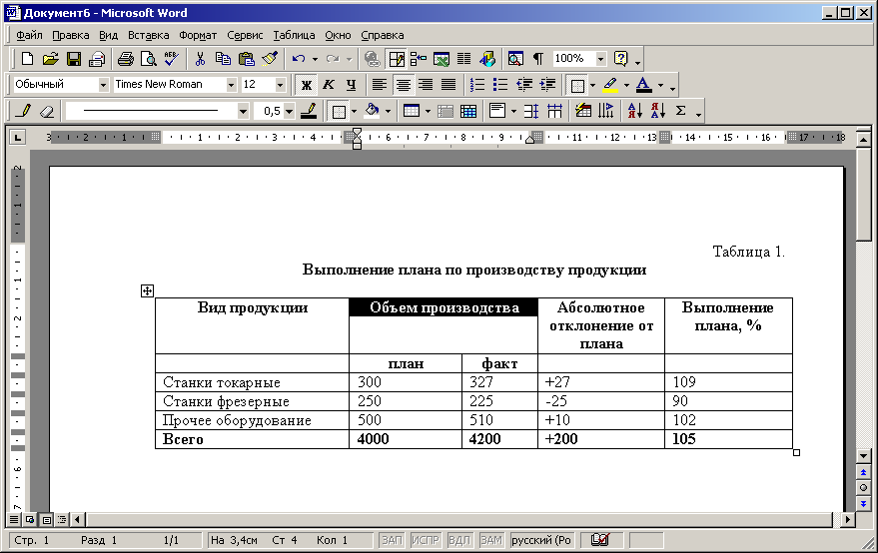Click scroll down arrow of vertical scrollbar
Viewport: 878px width, 553px height.
point(863,456)
